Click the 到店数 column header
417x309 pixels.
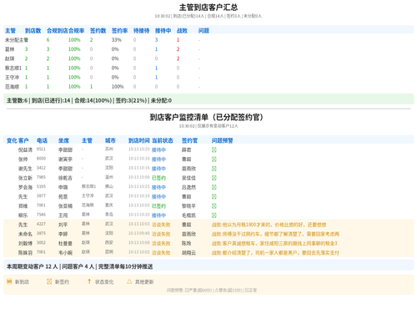pyautogui.click(x=33, y=31)
